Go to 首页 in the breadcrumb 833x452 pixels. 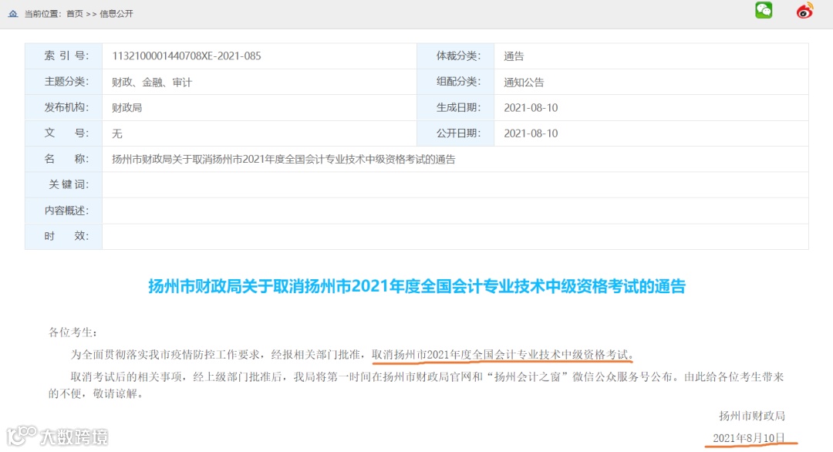(x=74, y=14)
